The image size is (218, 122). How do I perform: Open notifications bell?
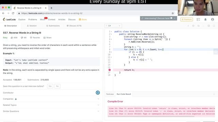(x=205, y=20)
